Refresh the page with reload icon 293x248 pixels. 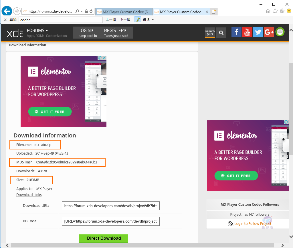[x=91, y=11]
